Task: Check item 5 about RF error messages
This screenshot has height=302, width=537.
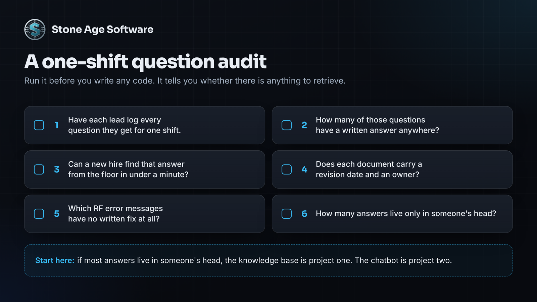Action: tap(39, 214)
